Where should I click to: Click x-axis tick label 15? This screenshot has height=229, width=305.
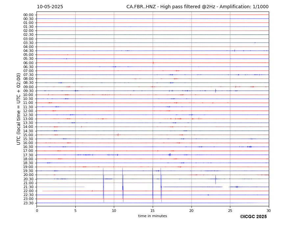153,211
